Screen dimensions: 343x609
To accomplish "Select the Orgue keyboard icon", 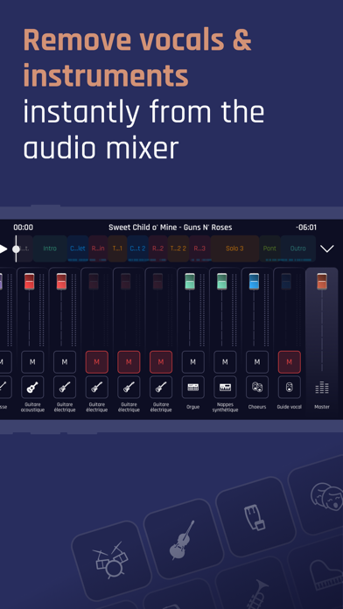I will (193, 387).
